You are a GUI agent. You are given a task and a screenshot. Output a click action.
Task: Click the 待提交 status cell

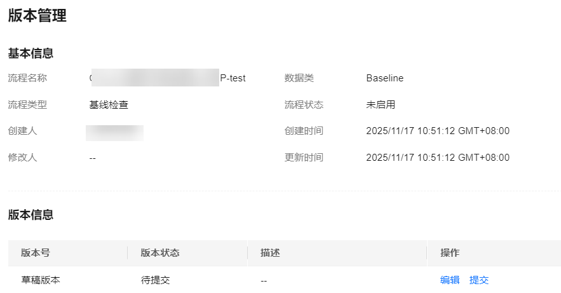(155, 280)
